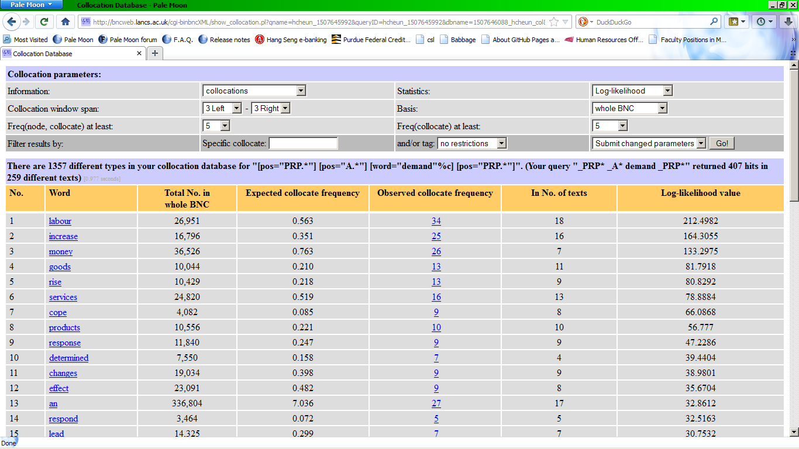Click search magnifier icon in DuckDuckGo box

click(714, 22)
